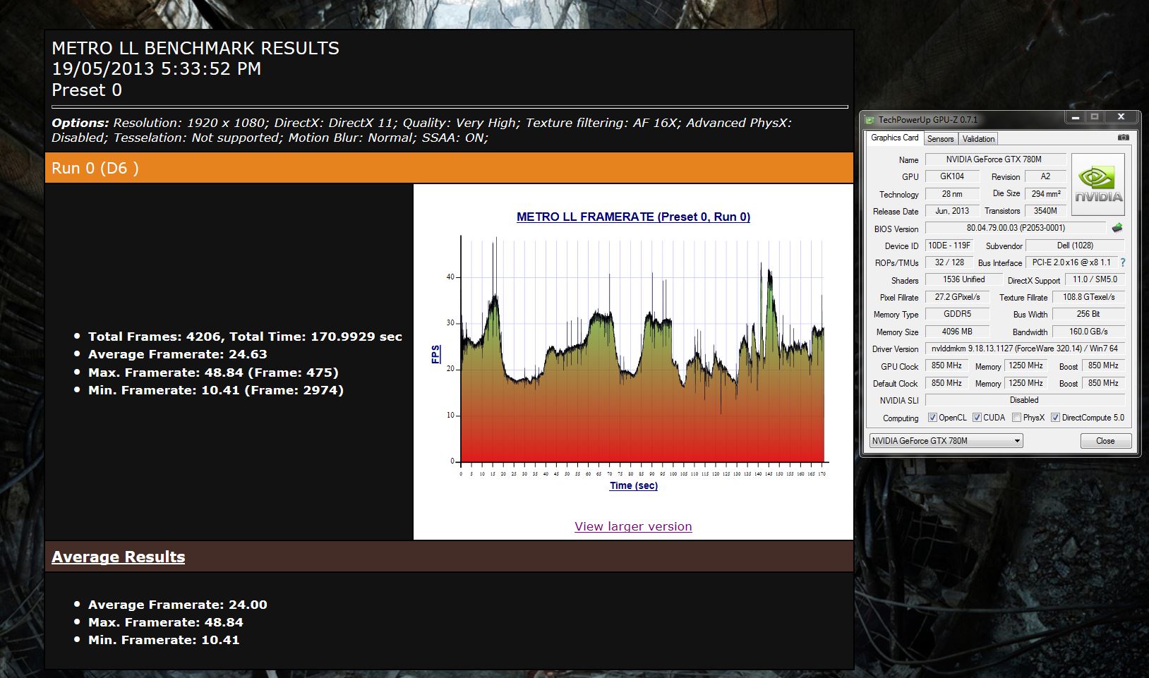Click the Min. Framerate: 10.41 (Frame: 2974) line
Image resolution: width=1149 pixels, height=678 pixels.
coord(216,390)
